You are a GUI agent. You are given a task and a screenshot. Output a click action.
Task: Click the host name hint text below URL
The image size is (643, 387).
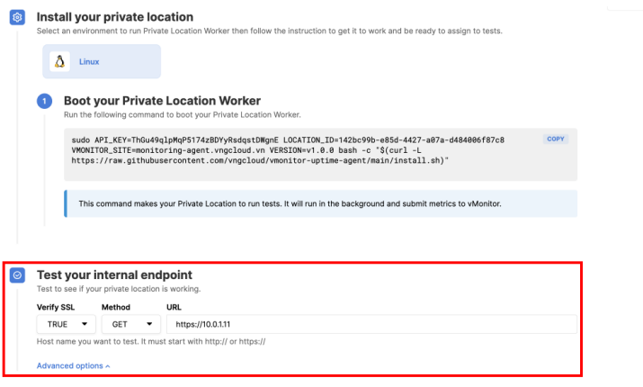(x=151, y=341)
